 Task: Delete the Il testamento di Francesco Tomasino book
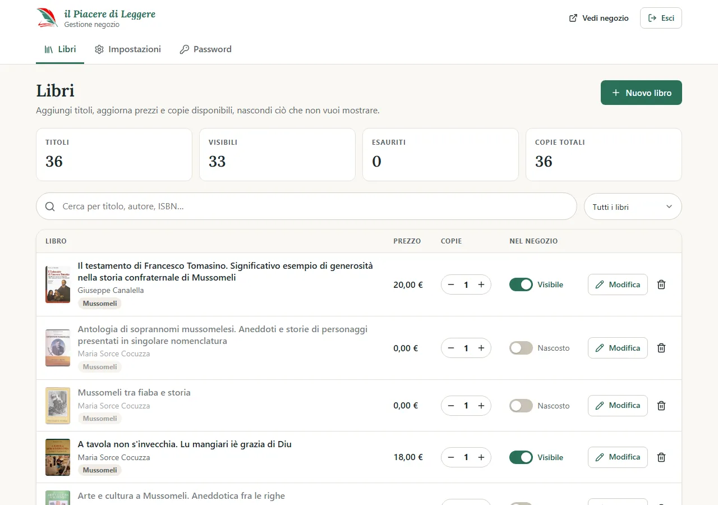[661, 284]
